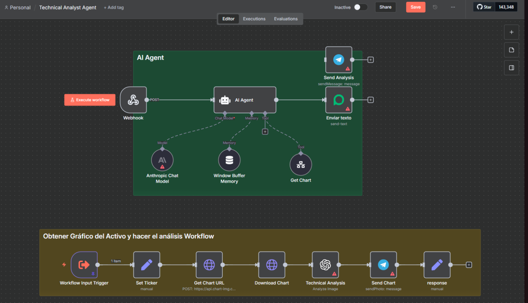The image size is (528, 303).
Task: Click the Execute workflow button
Action: (89, 100)
